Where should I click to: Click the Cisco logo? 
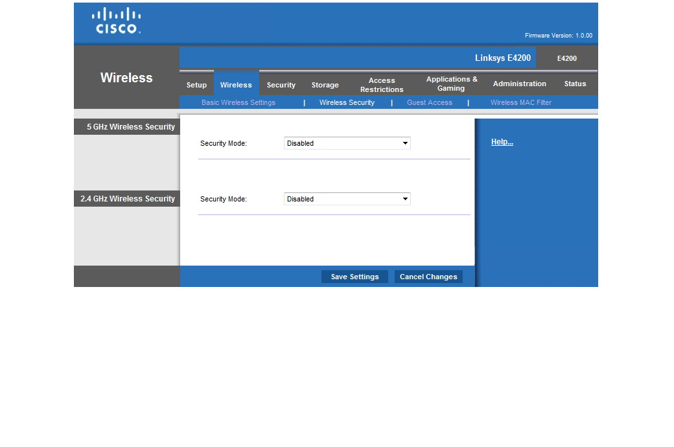[117, 21]
